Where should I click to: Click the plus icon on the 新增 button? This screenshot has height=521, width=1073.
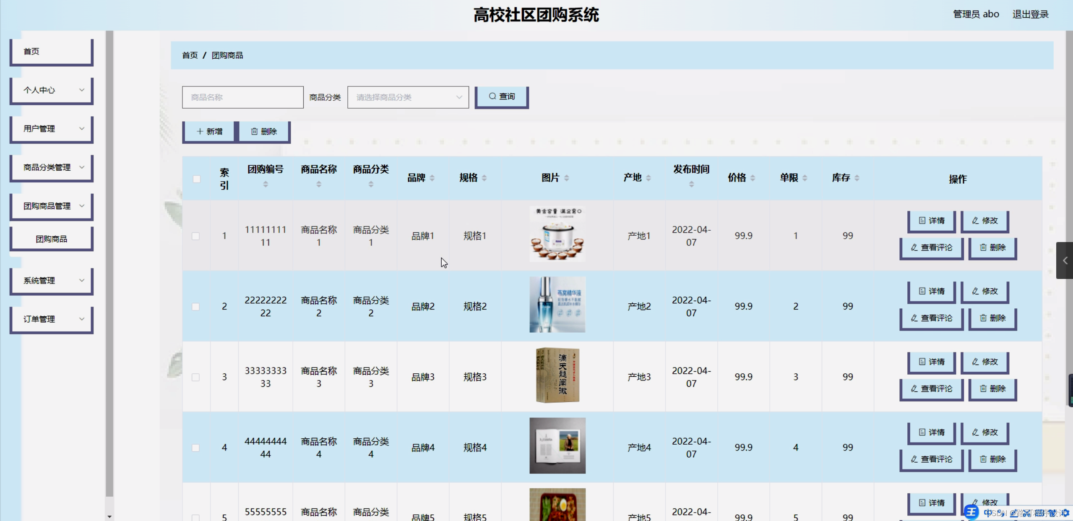pos(201,131)
